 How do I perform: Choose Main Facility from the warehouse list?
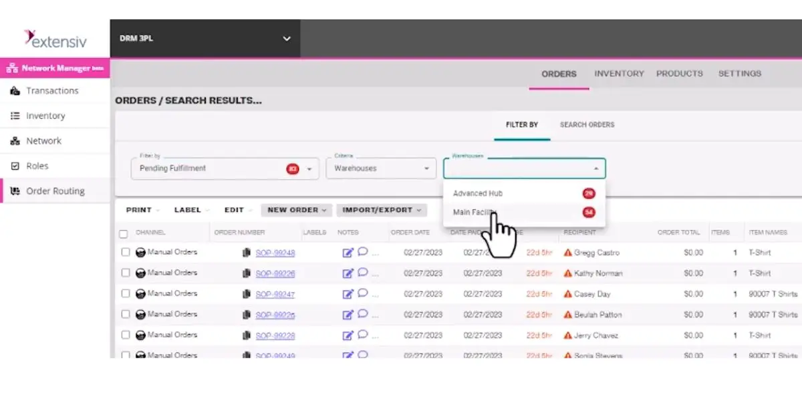point(525,213)
